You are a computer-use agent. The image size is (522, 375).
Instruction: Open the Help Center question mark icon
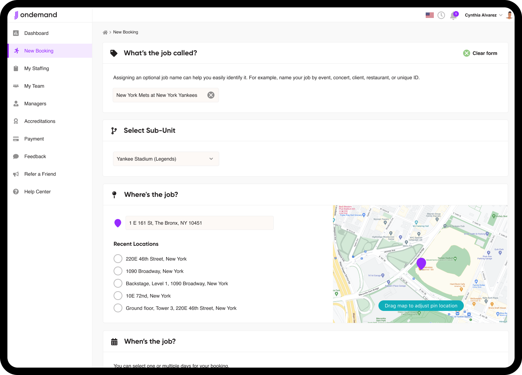pos(16,192)
